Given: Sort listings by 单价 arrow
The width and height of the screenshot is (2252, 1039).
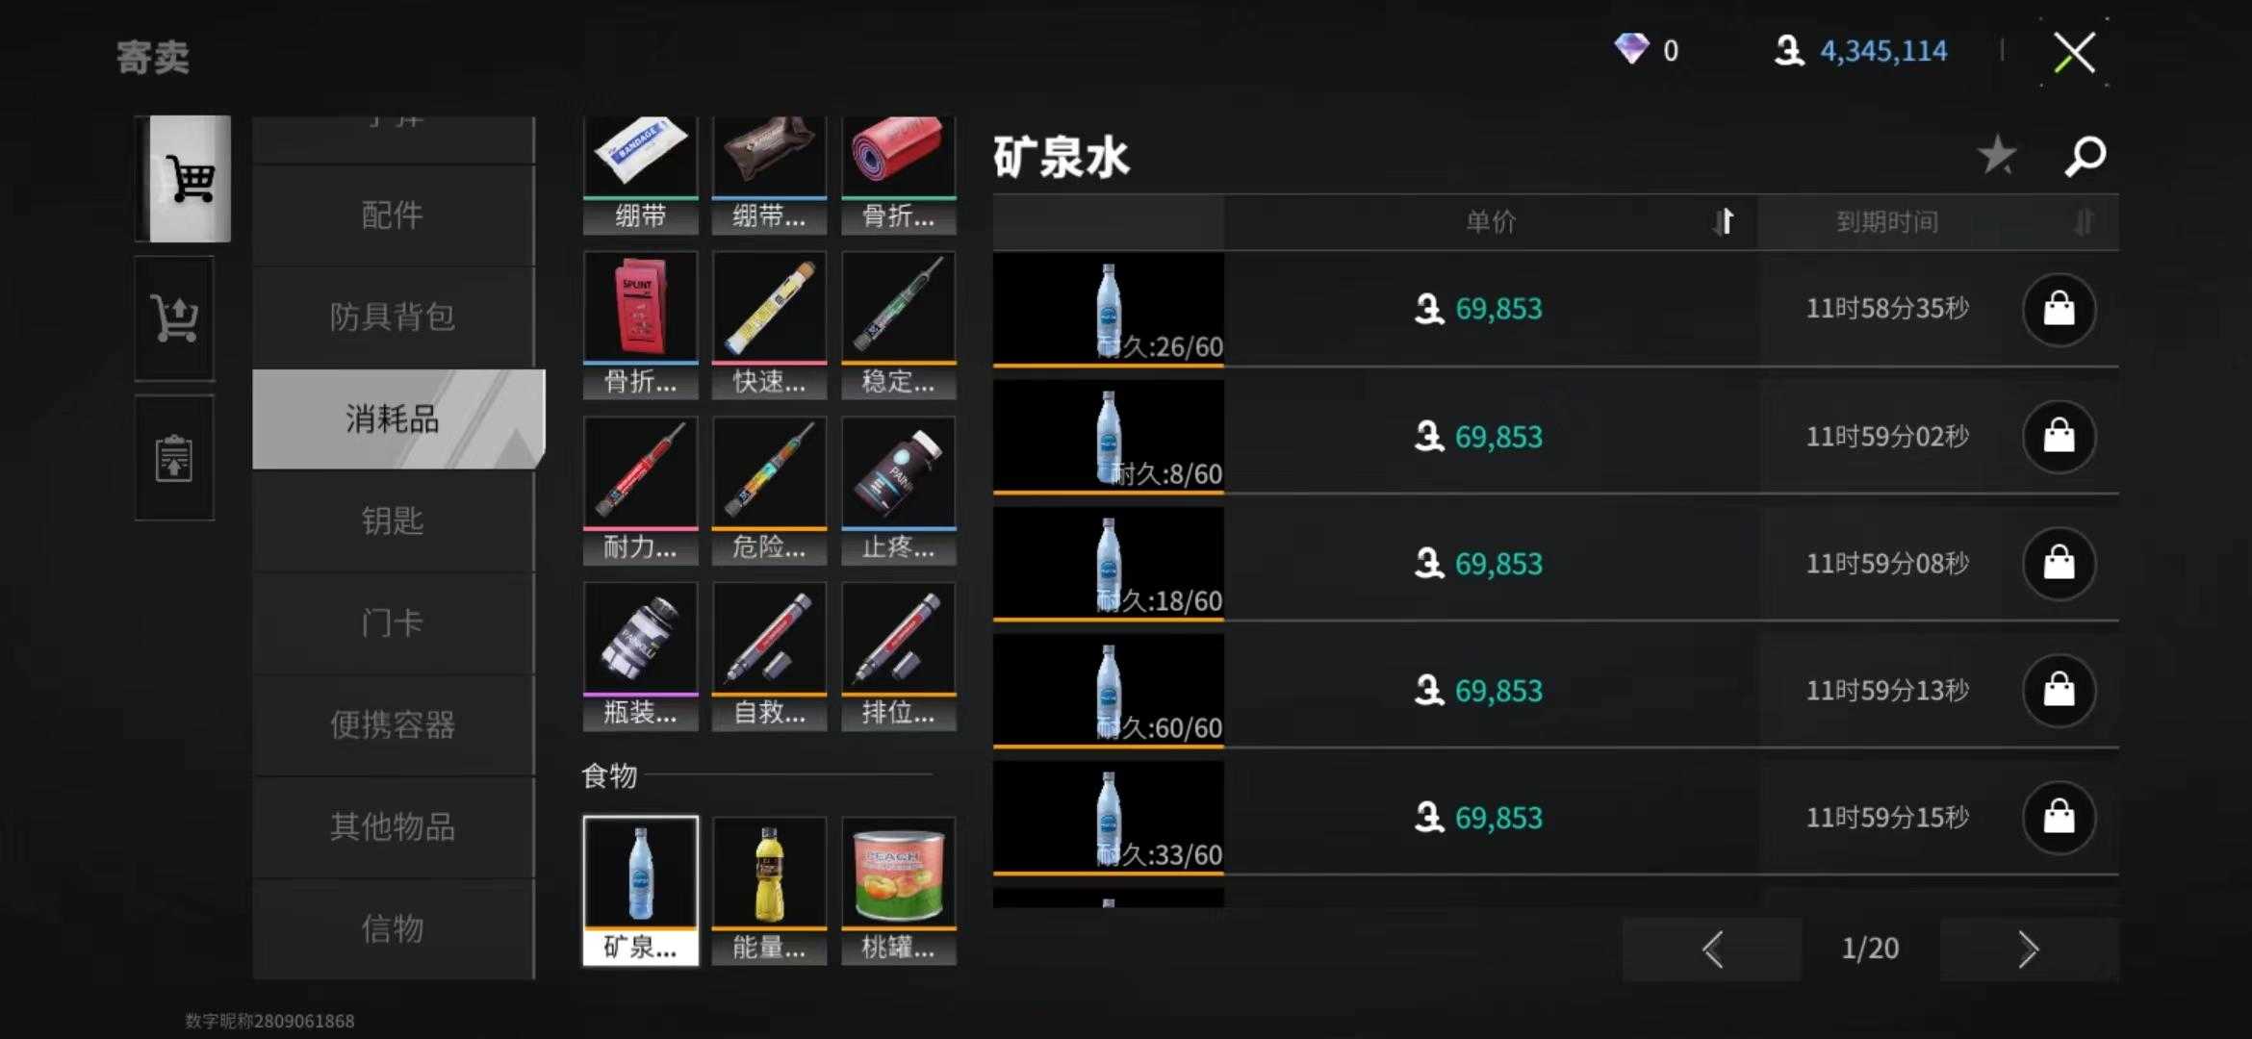Looking at the screenshot, I should pos(1723,222).
